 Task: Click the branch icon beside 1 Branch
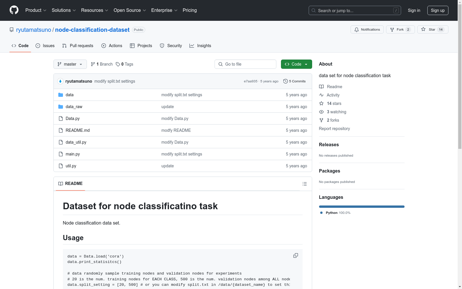[x=93, y=64]
